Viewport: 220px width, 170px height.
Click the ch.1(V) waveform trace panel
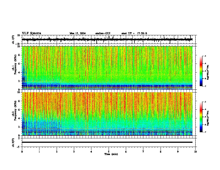[x=109, y=39]
